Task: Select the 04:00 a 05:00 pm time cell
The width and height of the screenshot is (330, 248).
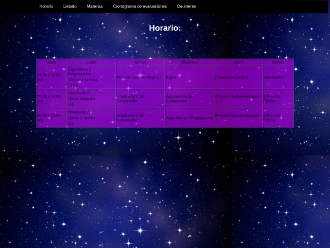Action: coord(51,118)
